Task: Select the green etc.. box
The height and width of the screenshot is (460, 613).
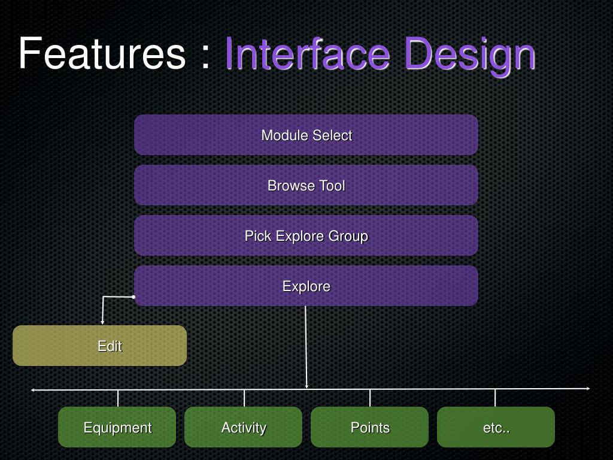Action: tap(496, 427)
